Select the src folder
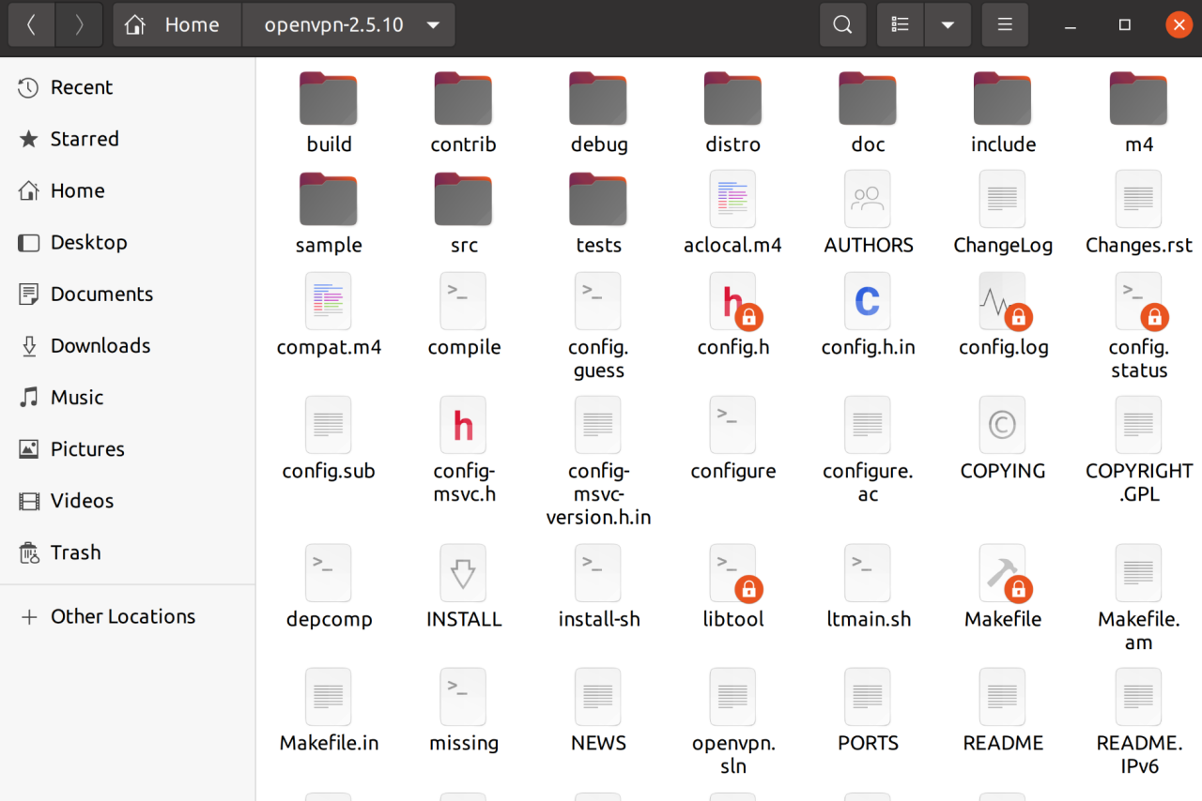The height and width of the screenshot is (801, 1202). [x=463, y=214]
